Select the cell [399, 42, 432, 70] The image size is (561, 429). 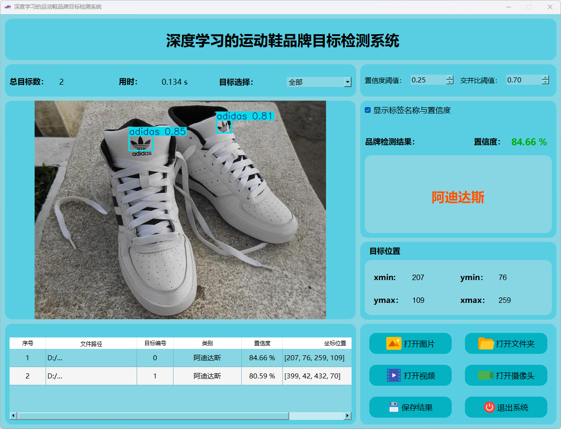[317, 376]
